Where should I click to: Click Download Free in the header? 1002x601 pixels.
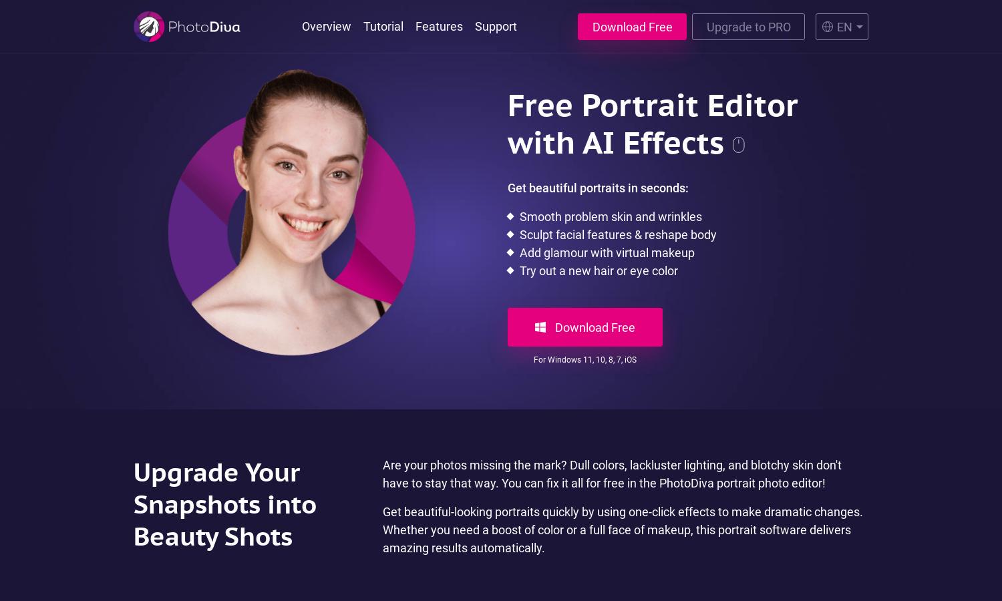click(632, 27)
